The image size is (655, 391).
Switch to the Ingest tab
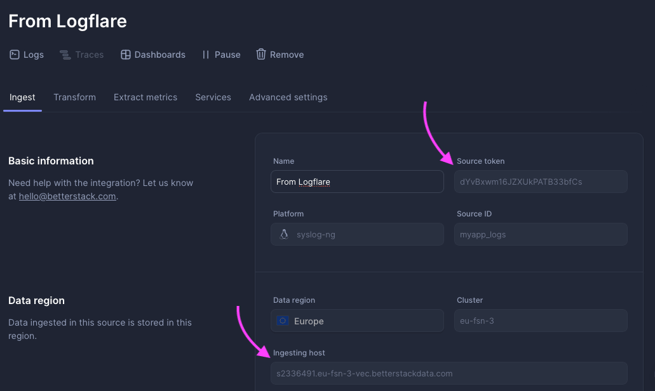pyautogui.click(x=22, y=97)
